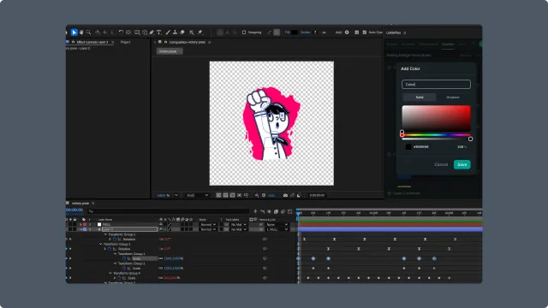Click the victory pose breadcrumb button
Screen dimensions: 548x308
tap(170, 51)
